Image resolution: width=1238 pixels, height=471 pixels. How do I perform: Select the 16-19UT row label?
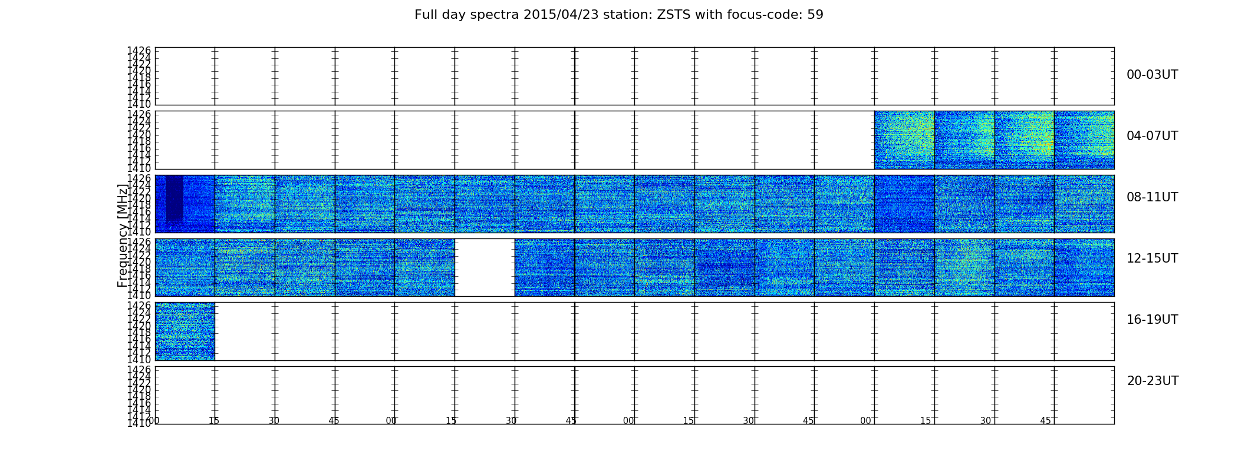point(1152,320)
